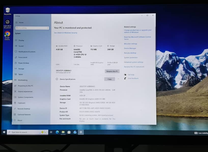Go to Focus assist settings
This screenshot has width=208, height=152.
(23, 57)
